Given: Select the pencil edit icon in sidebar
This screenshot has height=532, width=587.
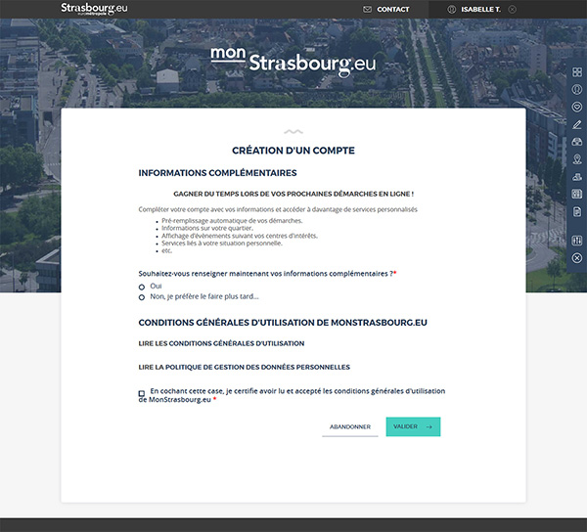Looking at the screenshot, I should (577, 124).
